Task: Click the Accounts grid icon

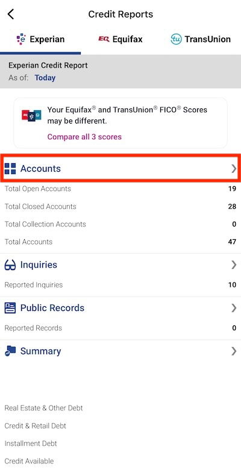Action: click(10, 169)
